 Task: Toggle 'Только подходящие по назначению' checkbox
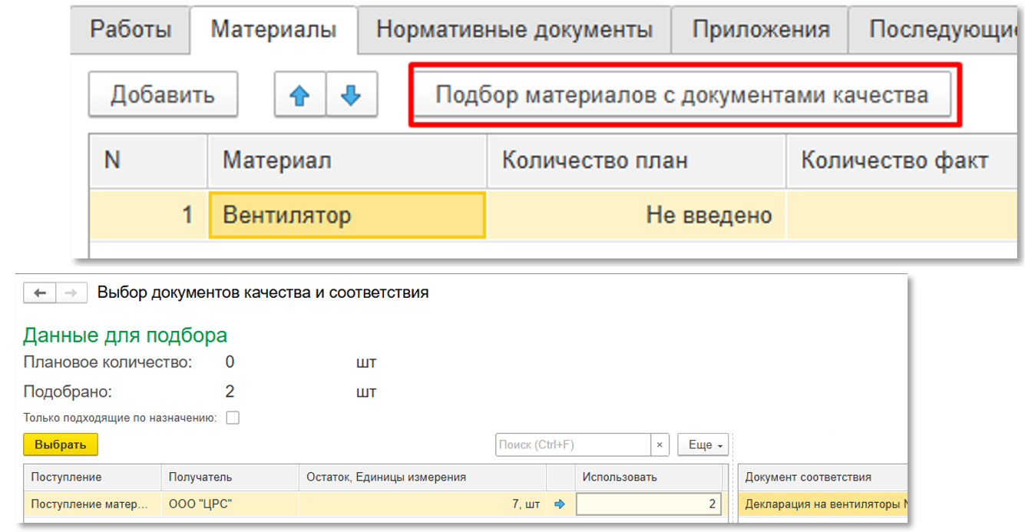click(233, 418)
